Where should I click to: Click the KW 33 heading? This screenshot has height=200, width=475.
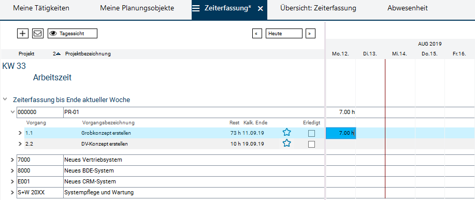(x=14, y=66)
